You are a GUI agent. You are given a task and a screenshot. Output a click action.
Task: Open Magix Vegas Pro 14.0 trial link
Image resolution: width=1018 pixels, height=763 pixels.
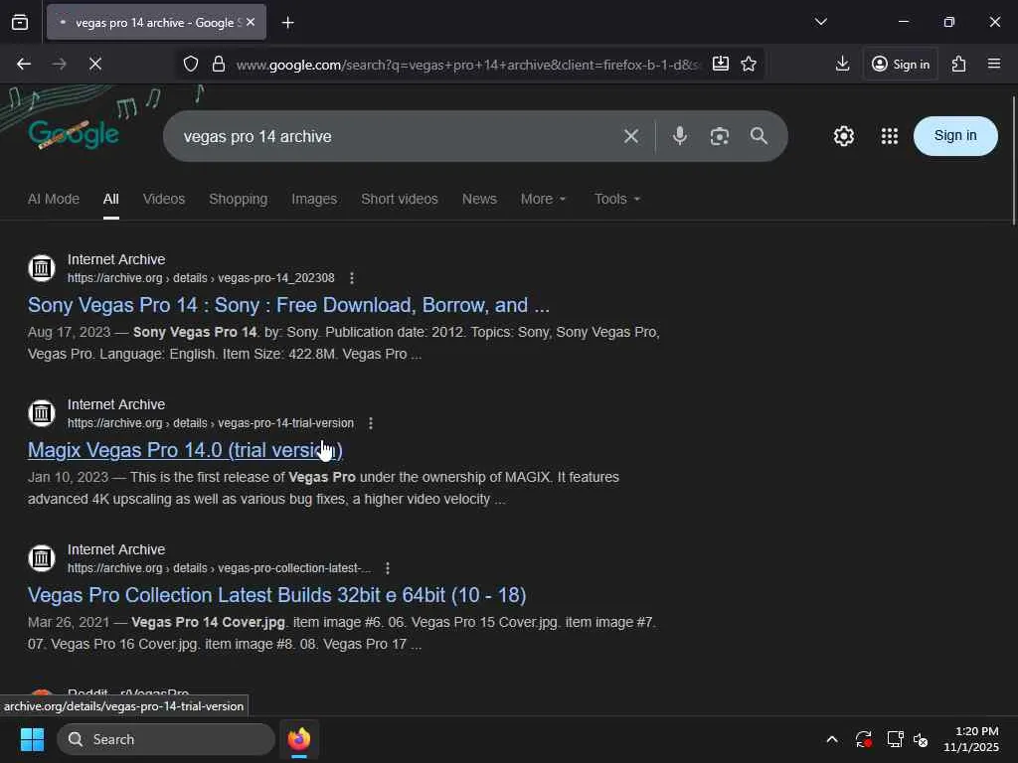click(x=185, y=450)
